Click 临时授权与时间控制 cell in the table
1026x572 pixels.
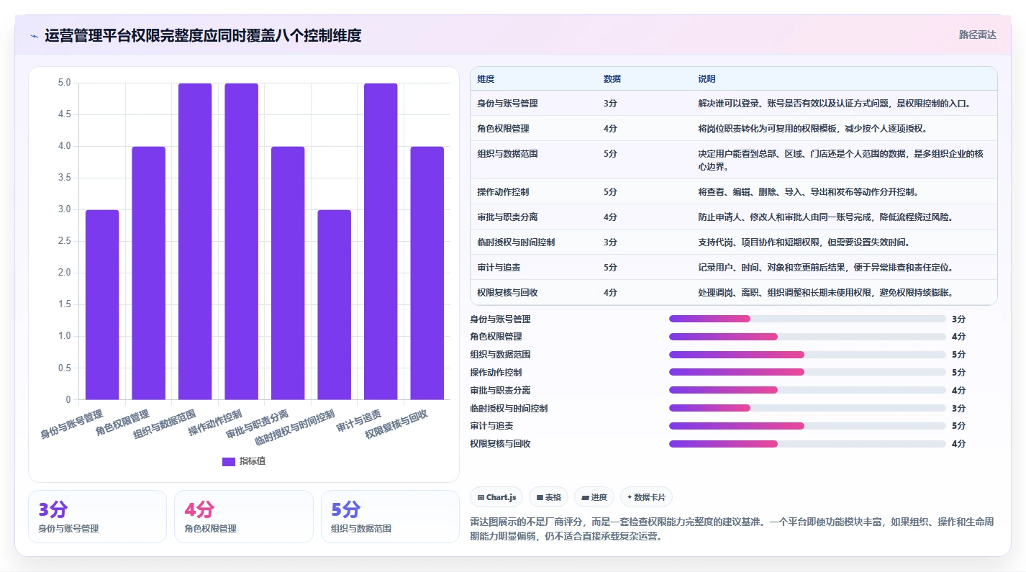tap(516, 242)
